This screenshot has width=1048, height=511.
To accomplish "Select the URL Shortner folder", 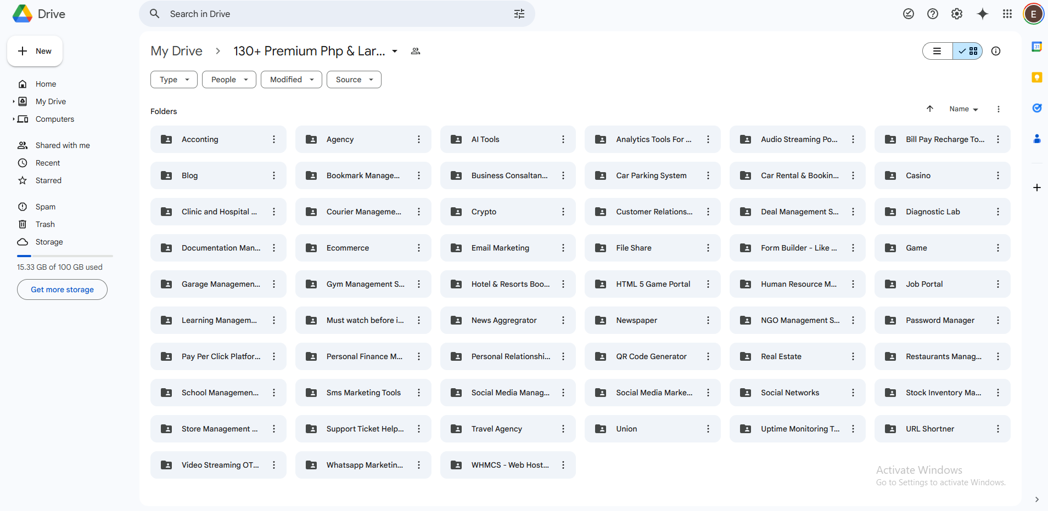I will [943, 429].
